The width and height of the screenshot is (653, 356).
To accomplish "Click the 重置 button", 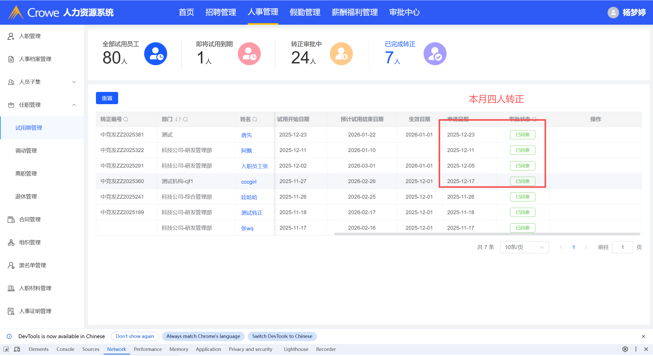I will click(x=107, y=98).
